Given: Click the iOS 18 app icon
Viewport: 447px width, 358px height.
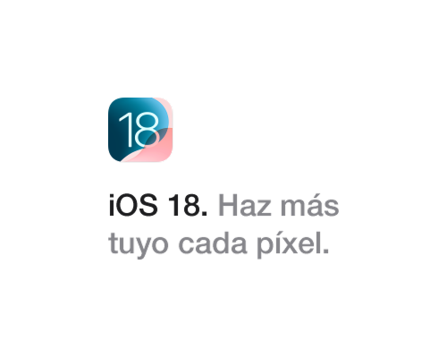Looking at the screenshot, I should pyautogui.click(x=140, y=130).
